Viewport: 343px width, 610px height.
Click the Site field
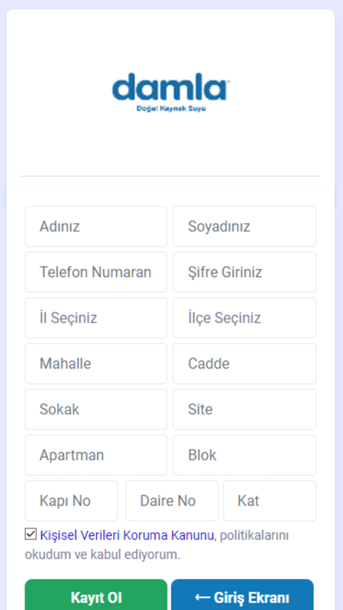tap(244, 409)
